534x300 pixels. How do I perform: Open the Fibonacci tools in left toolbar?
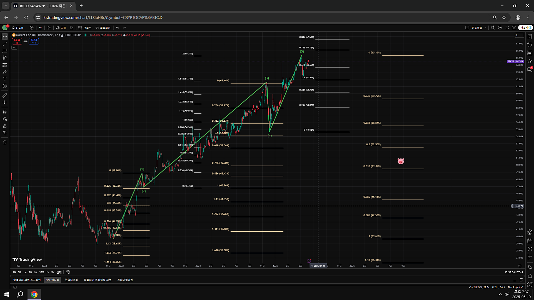click(5, 51)
